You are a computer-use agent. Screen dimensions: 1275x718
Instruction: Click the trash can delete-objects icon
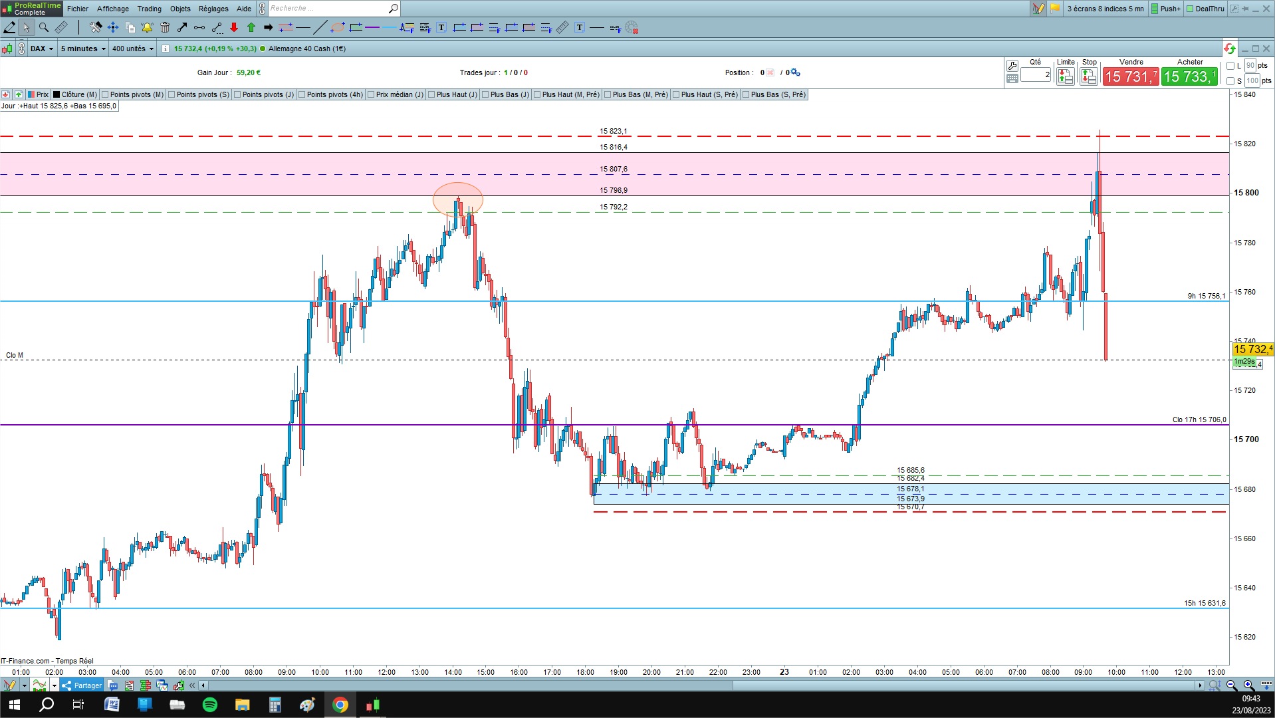coord(165,27)
